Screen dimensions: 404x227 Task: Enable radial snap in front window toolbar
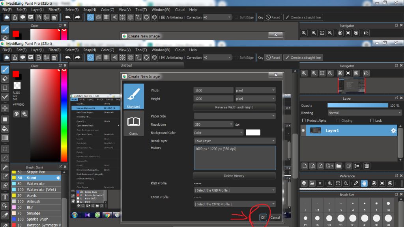click(x=122, y=58)
